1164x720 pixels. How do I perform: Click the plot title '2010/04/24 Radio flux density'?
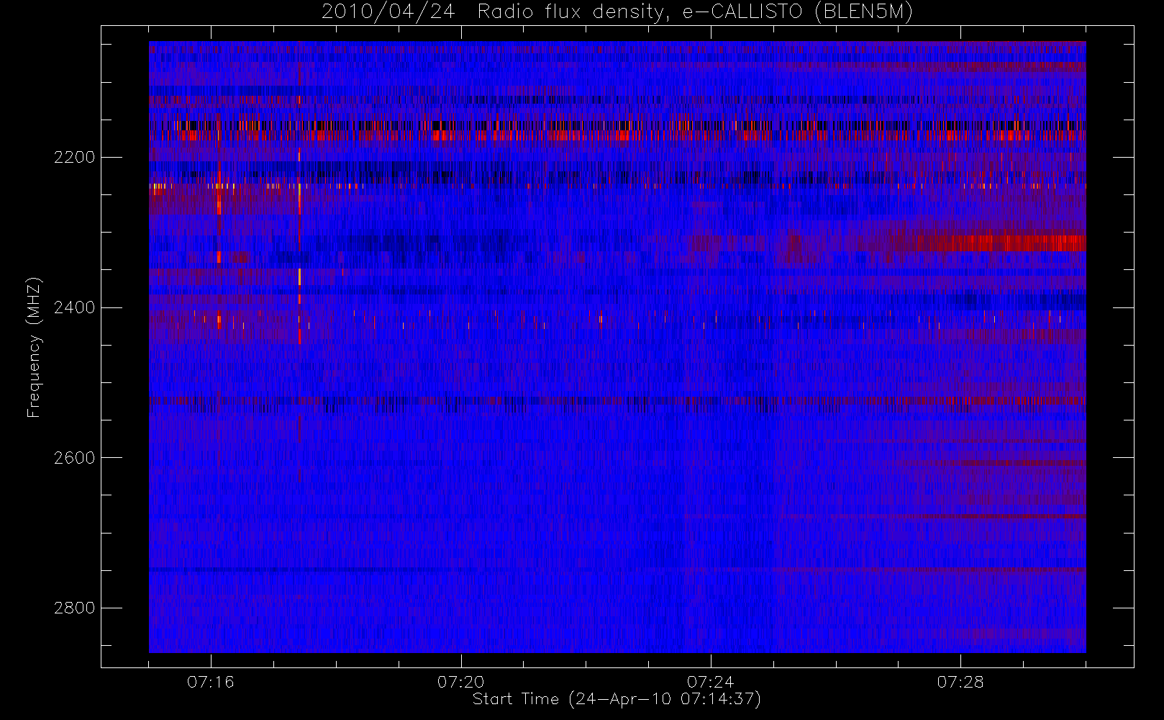click(617, 12)
